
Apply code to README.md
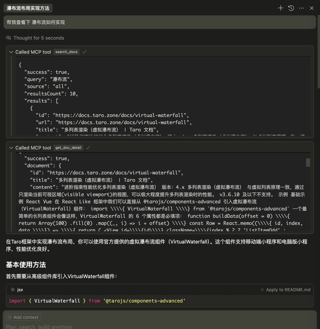pyautogui.click(x=286, y=290)
